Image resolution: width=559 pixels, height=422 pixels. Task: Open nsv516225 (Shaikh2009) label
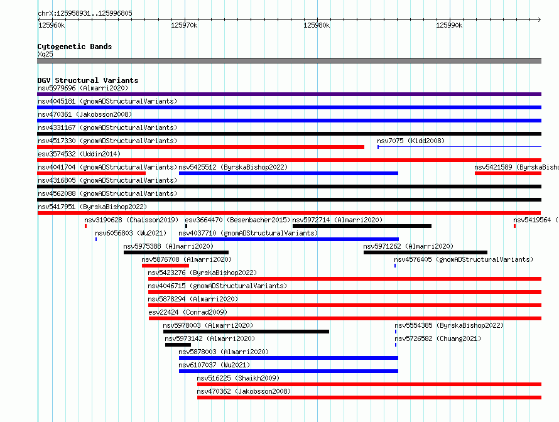pos(238,378)
